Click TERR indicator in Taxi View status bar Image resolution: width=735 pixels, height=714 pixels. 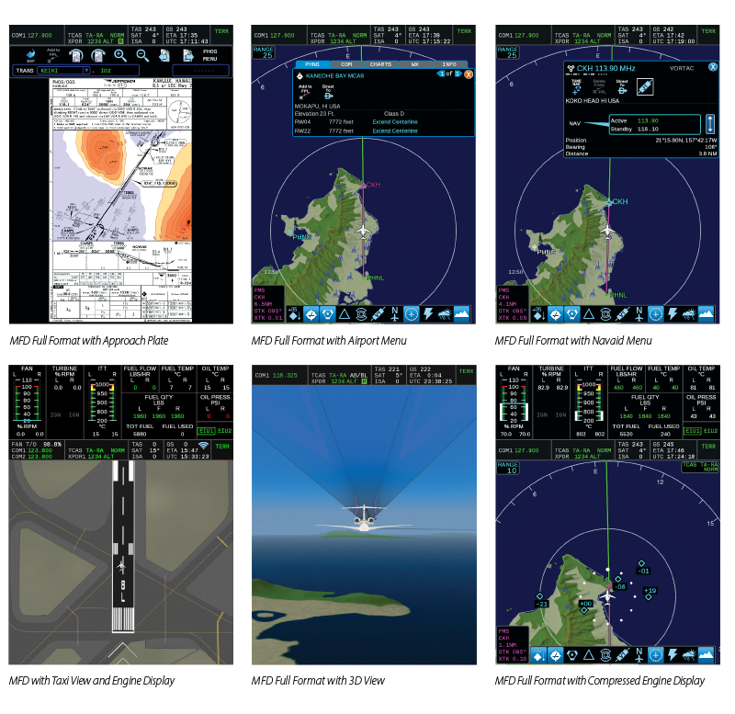(x=222, y=447)
